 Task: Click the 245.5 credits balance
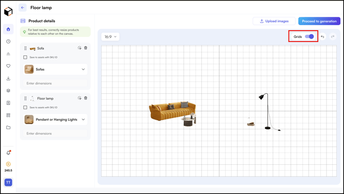[8, 170]
